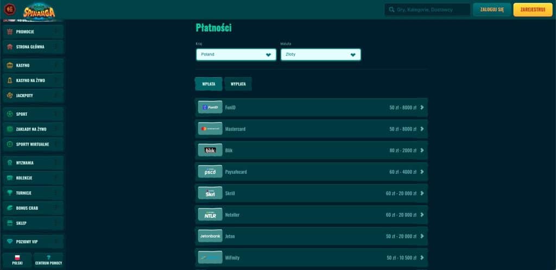Expand Neteller row chevron

(422, 215)
